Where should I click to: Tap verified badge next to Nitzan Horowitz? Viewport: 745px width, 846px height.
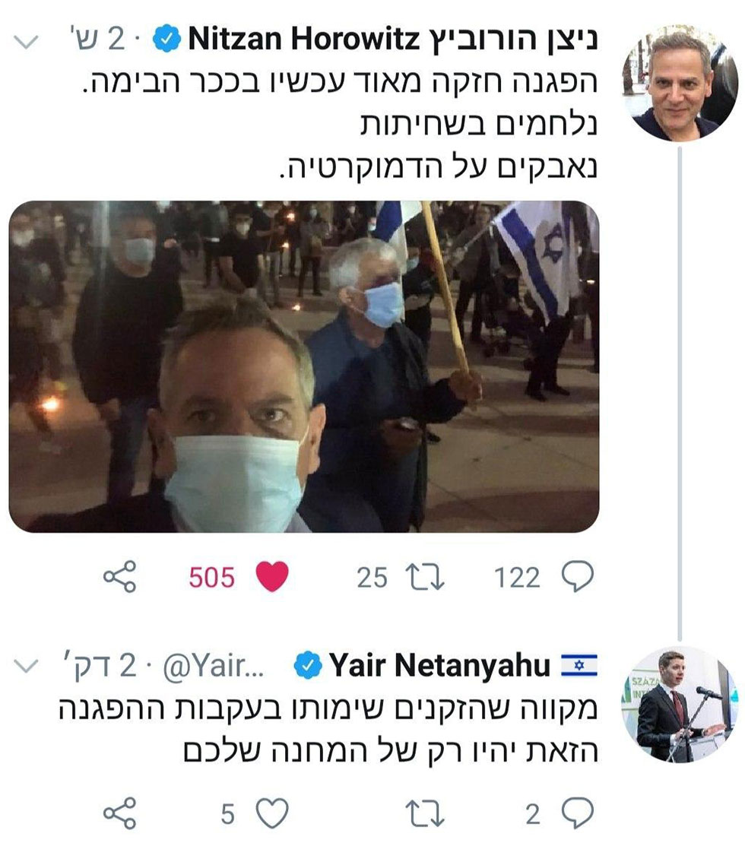pyautogui.click(x=166, y=40)
